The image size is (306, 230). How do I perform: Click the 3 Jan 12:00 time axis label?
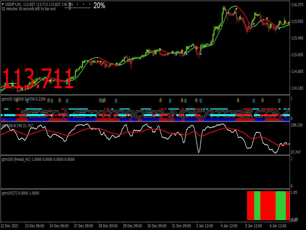205,226
